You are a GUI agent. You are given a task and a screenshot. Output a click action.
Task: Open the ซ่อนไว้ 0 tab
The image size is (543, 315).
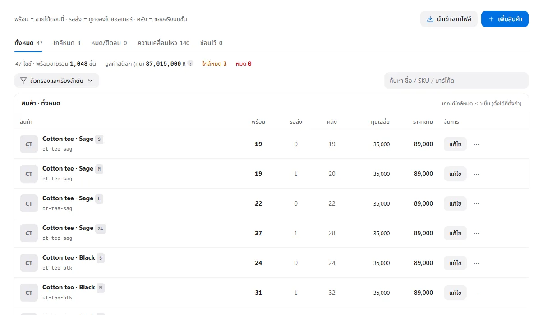tap(211, 43)
